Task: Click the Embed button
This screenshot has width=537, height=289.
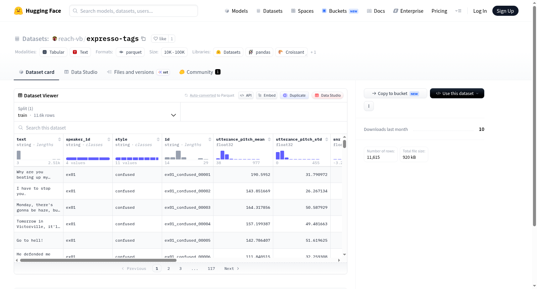Action: pos(266,95)
